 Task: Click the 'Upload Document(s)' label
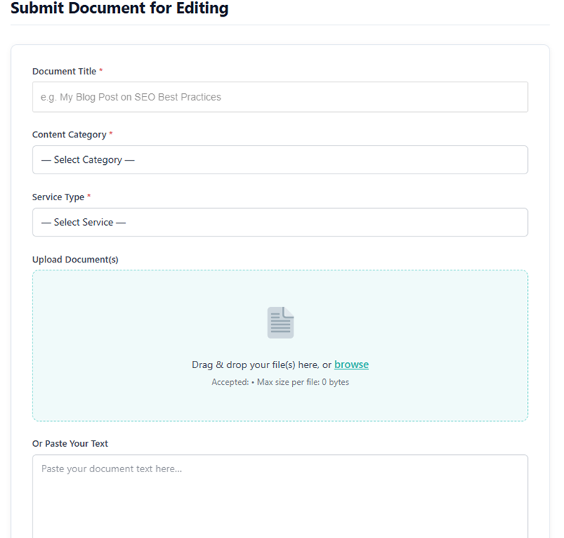pyautogui.click(x=75, y=260)
